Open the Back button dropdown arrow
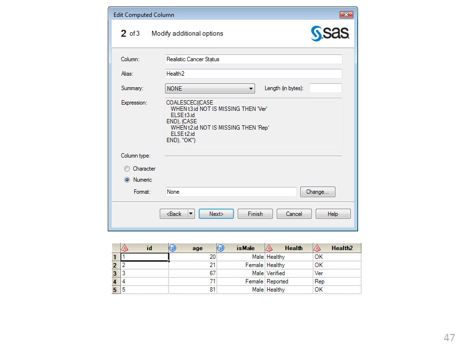The height and width of the screenshot is (347, 462). click(x=191, y=214)
